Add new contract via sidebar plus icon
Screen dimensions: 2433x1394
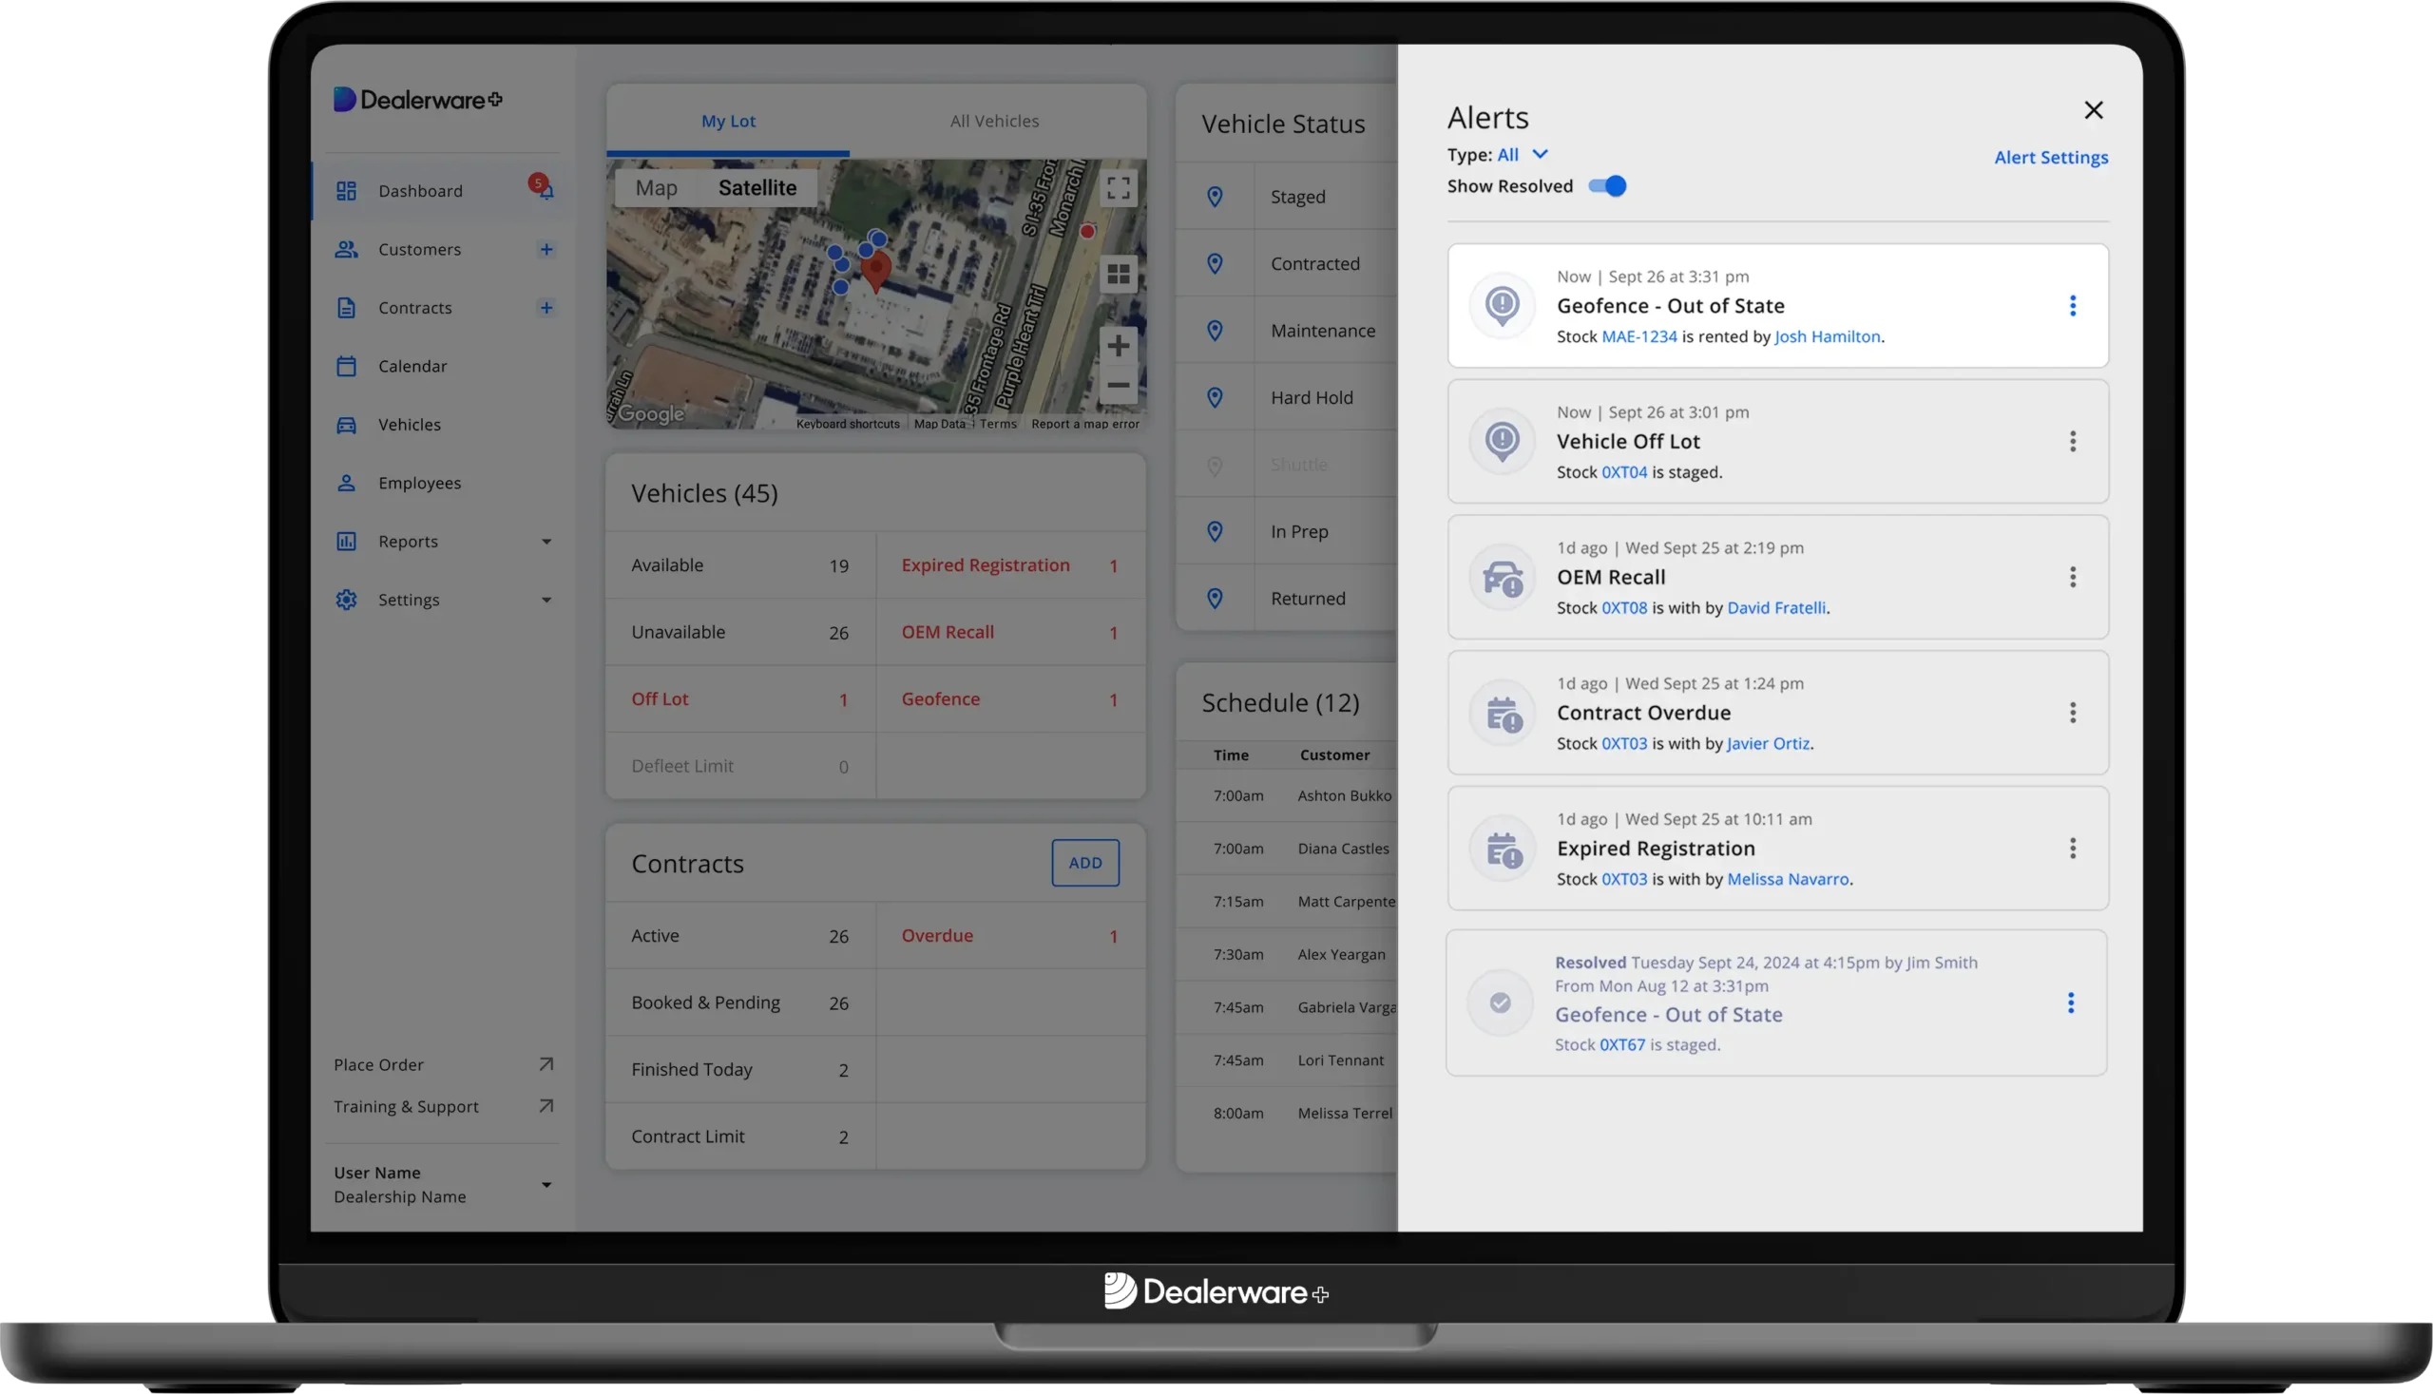546,307
